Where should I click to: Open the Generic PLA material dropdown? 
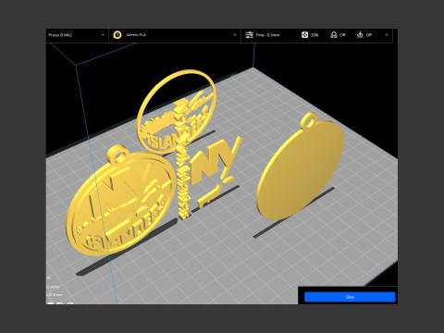(x=175, y=35)
